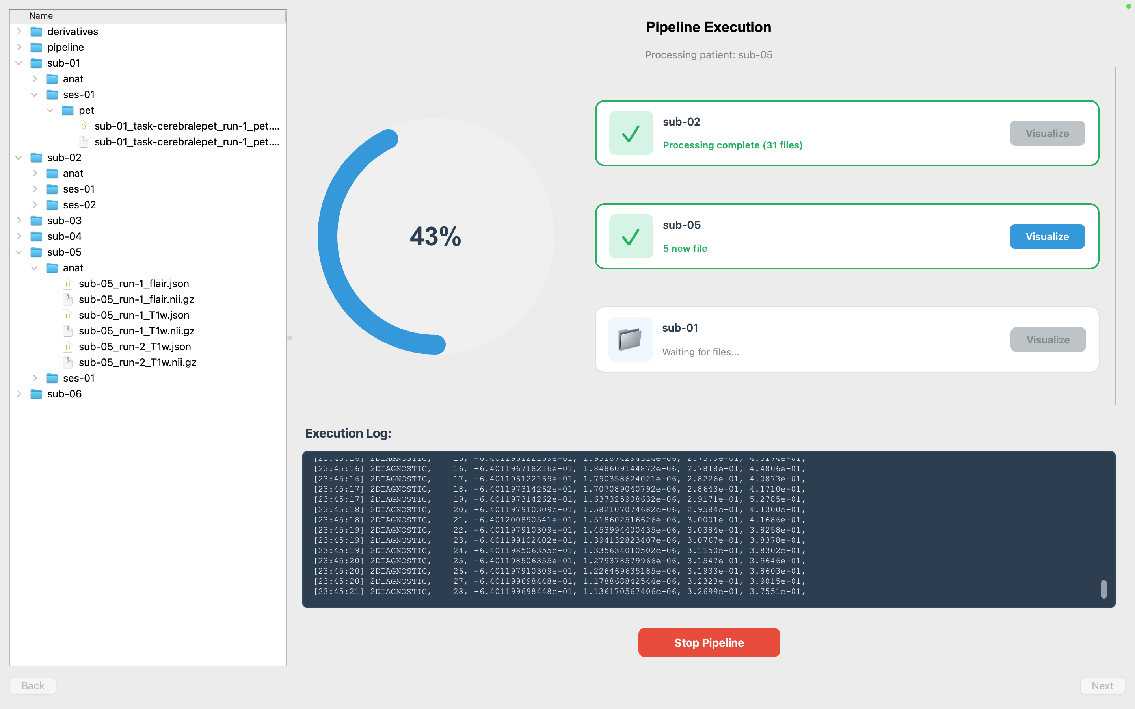Image resolution: width=1135 pixels, height=709 pixels.
Task: Click the pipeline folder icon
Action: coord(36,47)
